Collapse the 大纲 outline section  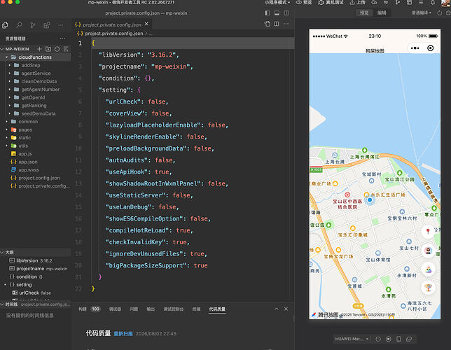click(35, 252)
